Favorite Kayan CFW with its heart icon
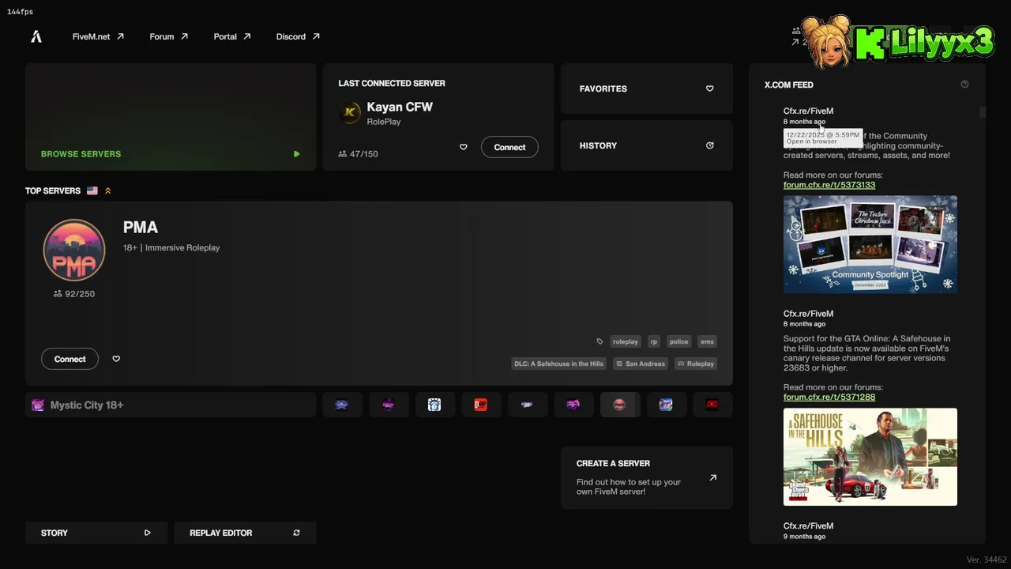This screenshot has width=1011, height=569. coord(464,147)
